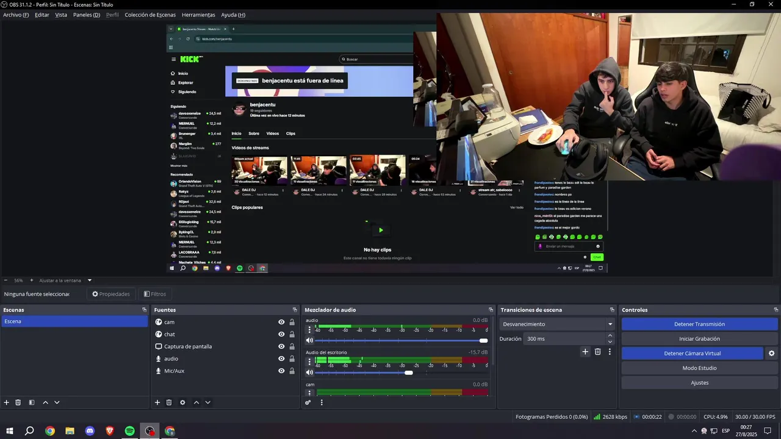Move scene up arrow in Escenas

tap(45, 402)
